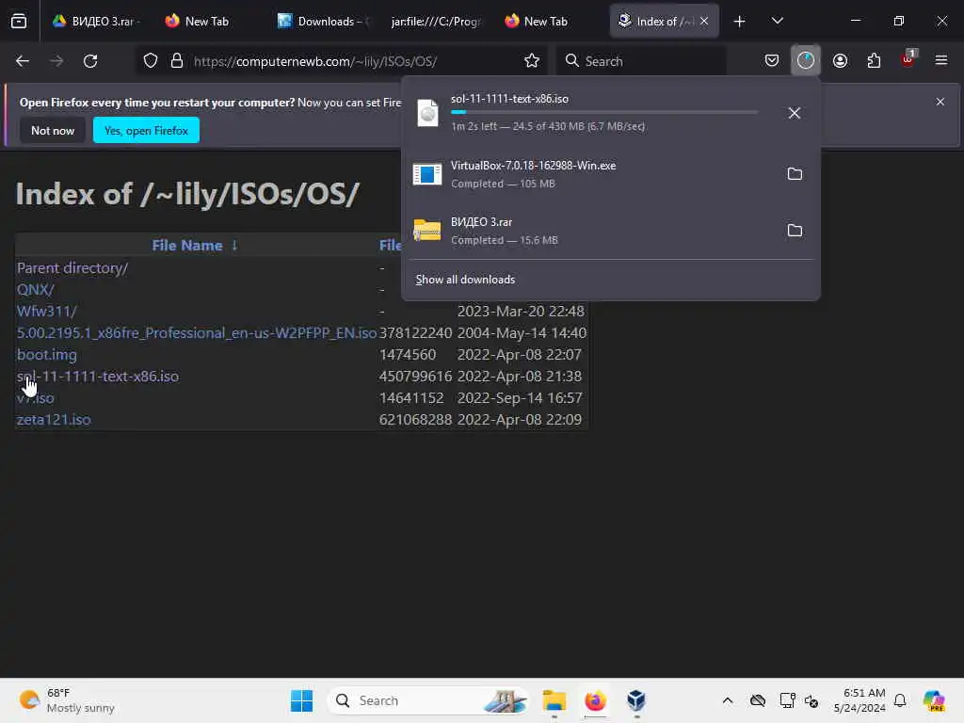Open File Explorer from taskbar

tap(554, 700)
